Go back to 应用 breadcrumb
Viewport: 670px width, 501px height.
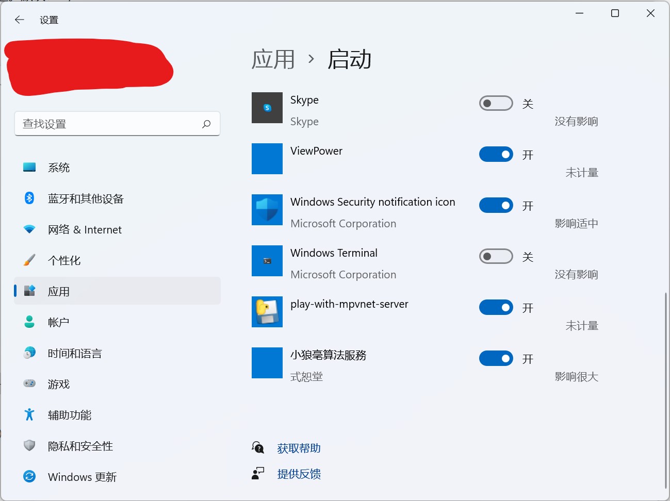pyautogui.click(x=273, y=59)
